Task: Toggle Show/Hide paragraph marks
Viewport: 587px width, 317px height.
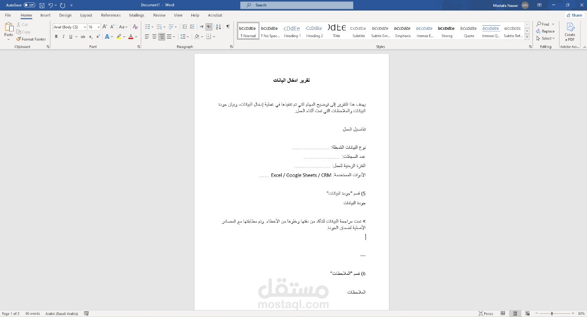Action: coord(228,27)
